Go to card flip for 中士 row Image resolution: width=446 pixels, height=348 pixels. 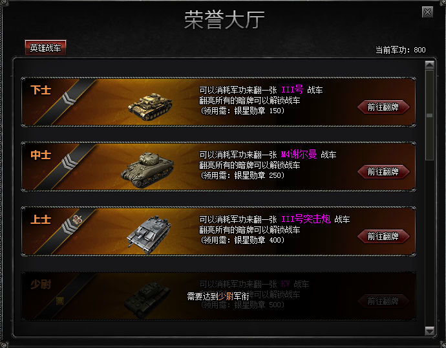point(383,171)
